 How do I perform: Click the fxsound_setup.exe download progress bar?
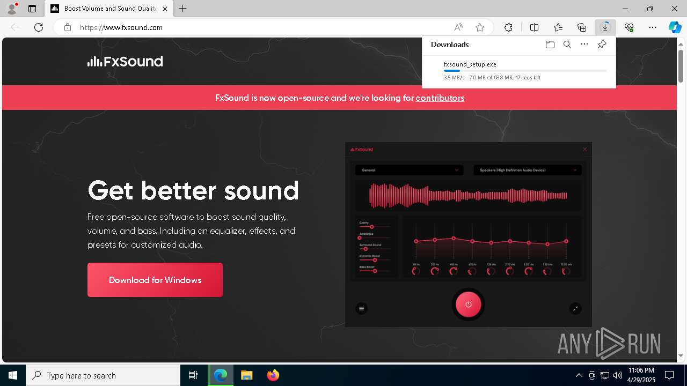(525, 71)
